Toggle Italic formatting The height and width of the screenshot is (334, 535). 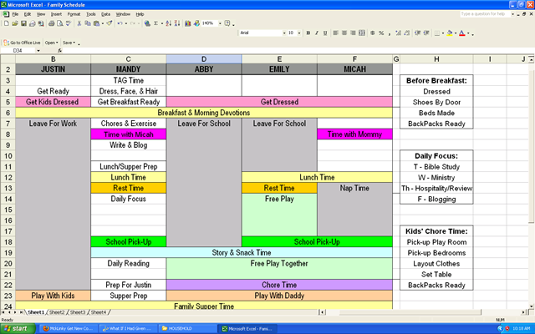(317, 33)
